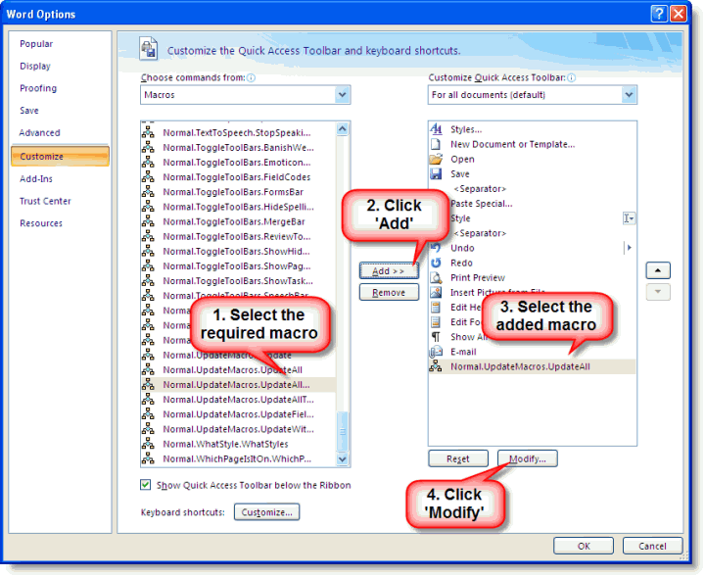Open the Proofing options category
705x577 pixels.
38,88
